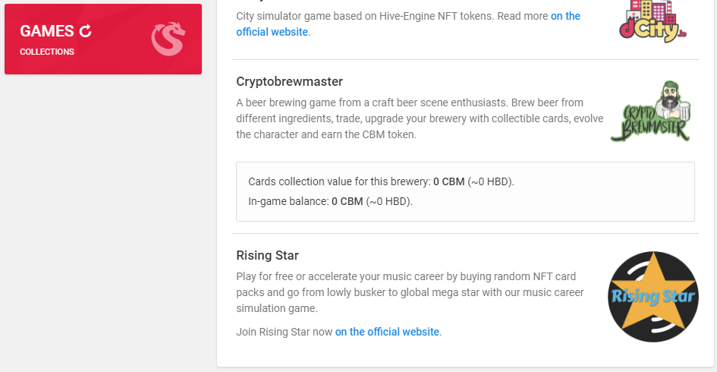
Task: Select the GAMES heading on the red card
Action: coord(46,31)
